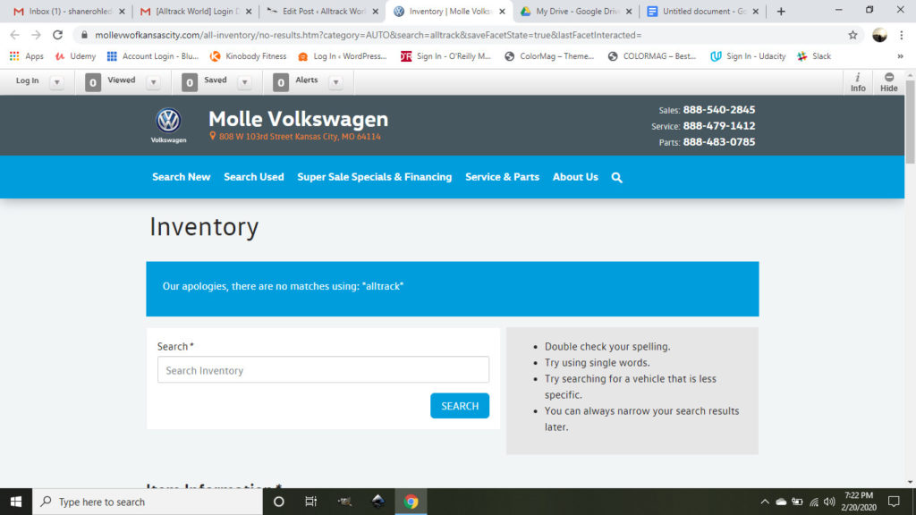Click the Alerts count badge
Viewport: 916px width, 515px height.
(280, 82)
